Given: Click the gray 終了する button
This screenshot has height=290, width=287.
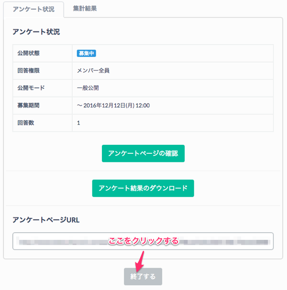Looking at the screenshot, I should coord(143,277).
